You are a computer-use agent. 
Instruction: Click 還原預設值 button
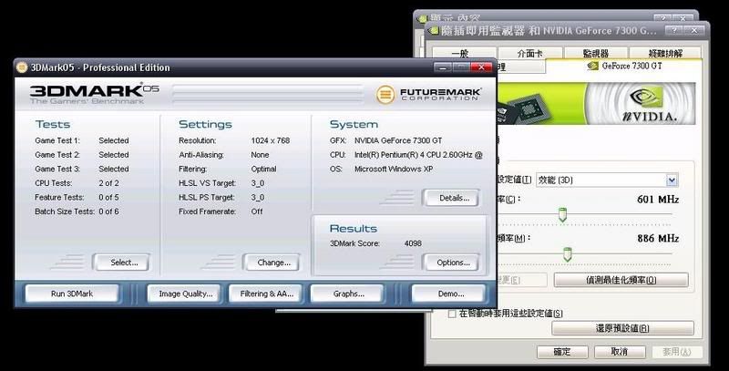click(x=622, y=328)
